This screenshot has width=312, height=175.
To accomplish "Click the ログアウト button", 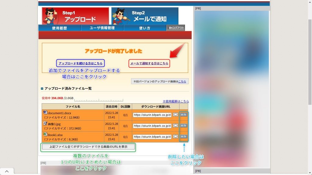I will point(176,28).
